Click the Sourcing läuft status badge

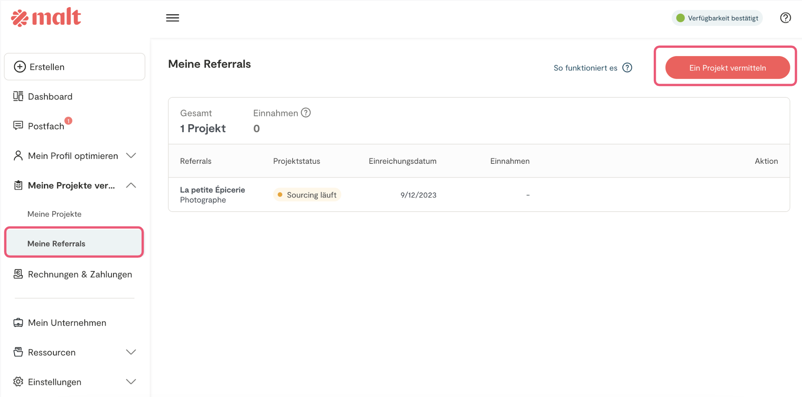click(x=307, y=195)
